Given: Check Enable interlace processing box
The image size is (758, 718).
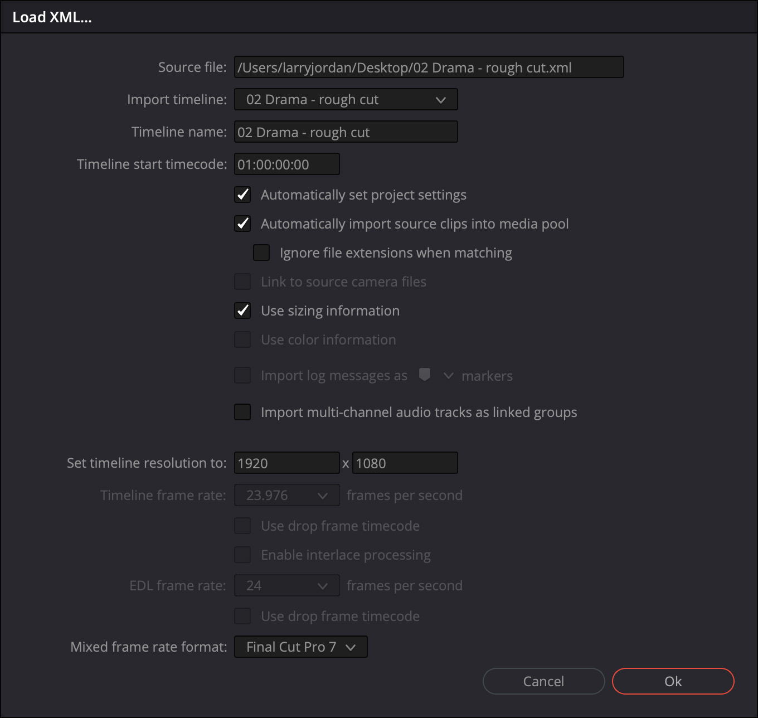Looking at the screenshot, I should [x=242, y=555].
